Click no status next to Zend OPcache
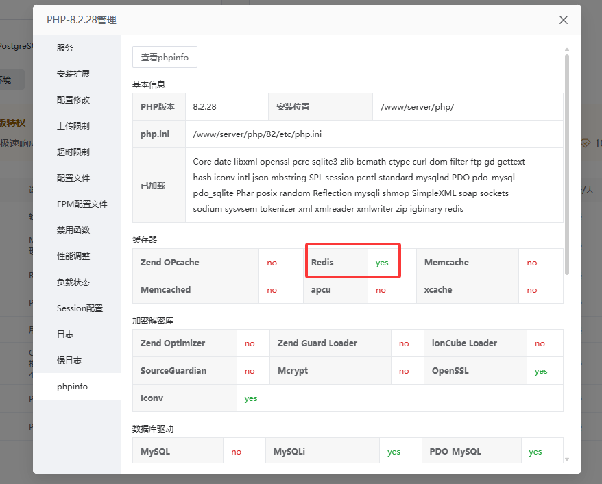602x484 pixels. [272, 263]
